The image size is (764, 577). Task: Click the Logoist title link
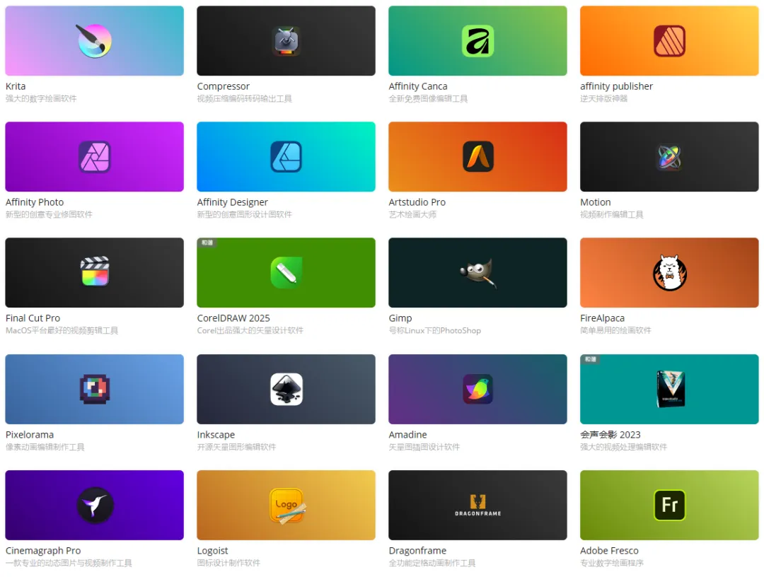click(212, 550)
